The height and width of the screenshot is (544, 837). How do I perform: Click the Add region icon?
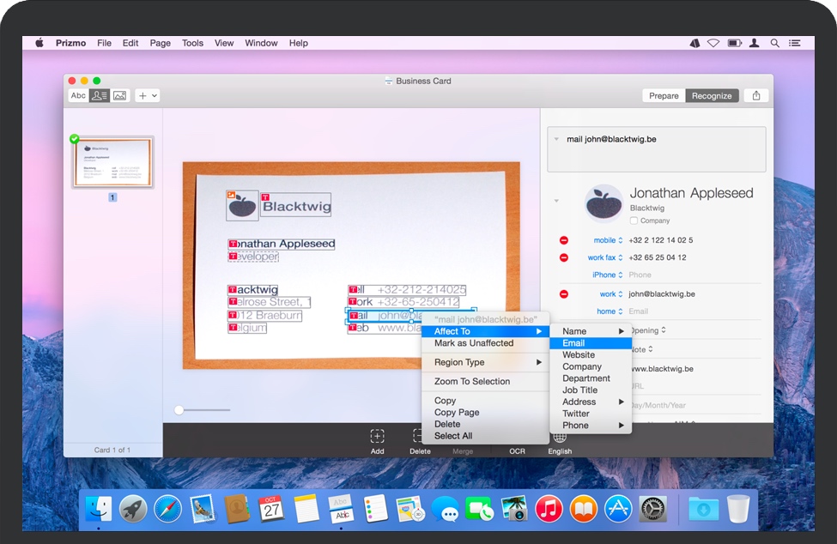[377, 436]
